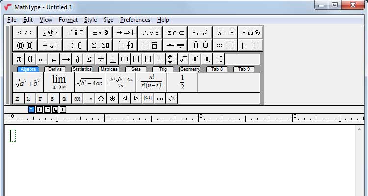Open the uppercase Greek letters palette

pyautogui.click(x=250, y=33)
